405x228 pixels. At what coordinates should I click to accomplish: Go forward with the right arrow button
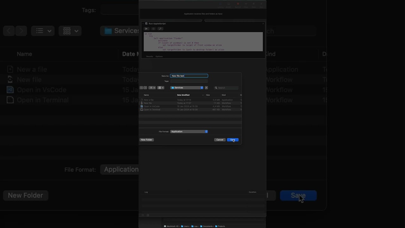[x=145, y=88]
